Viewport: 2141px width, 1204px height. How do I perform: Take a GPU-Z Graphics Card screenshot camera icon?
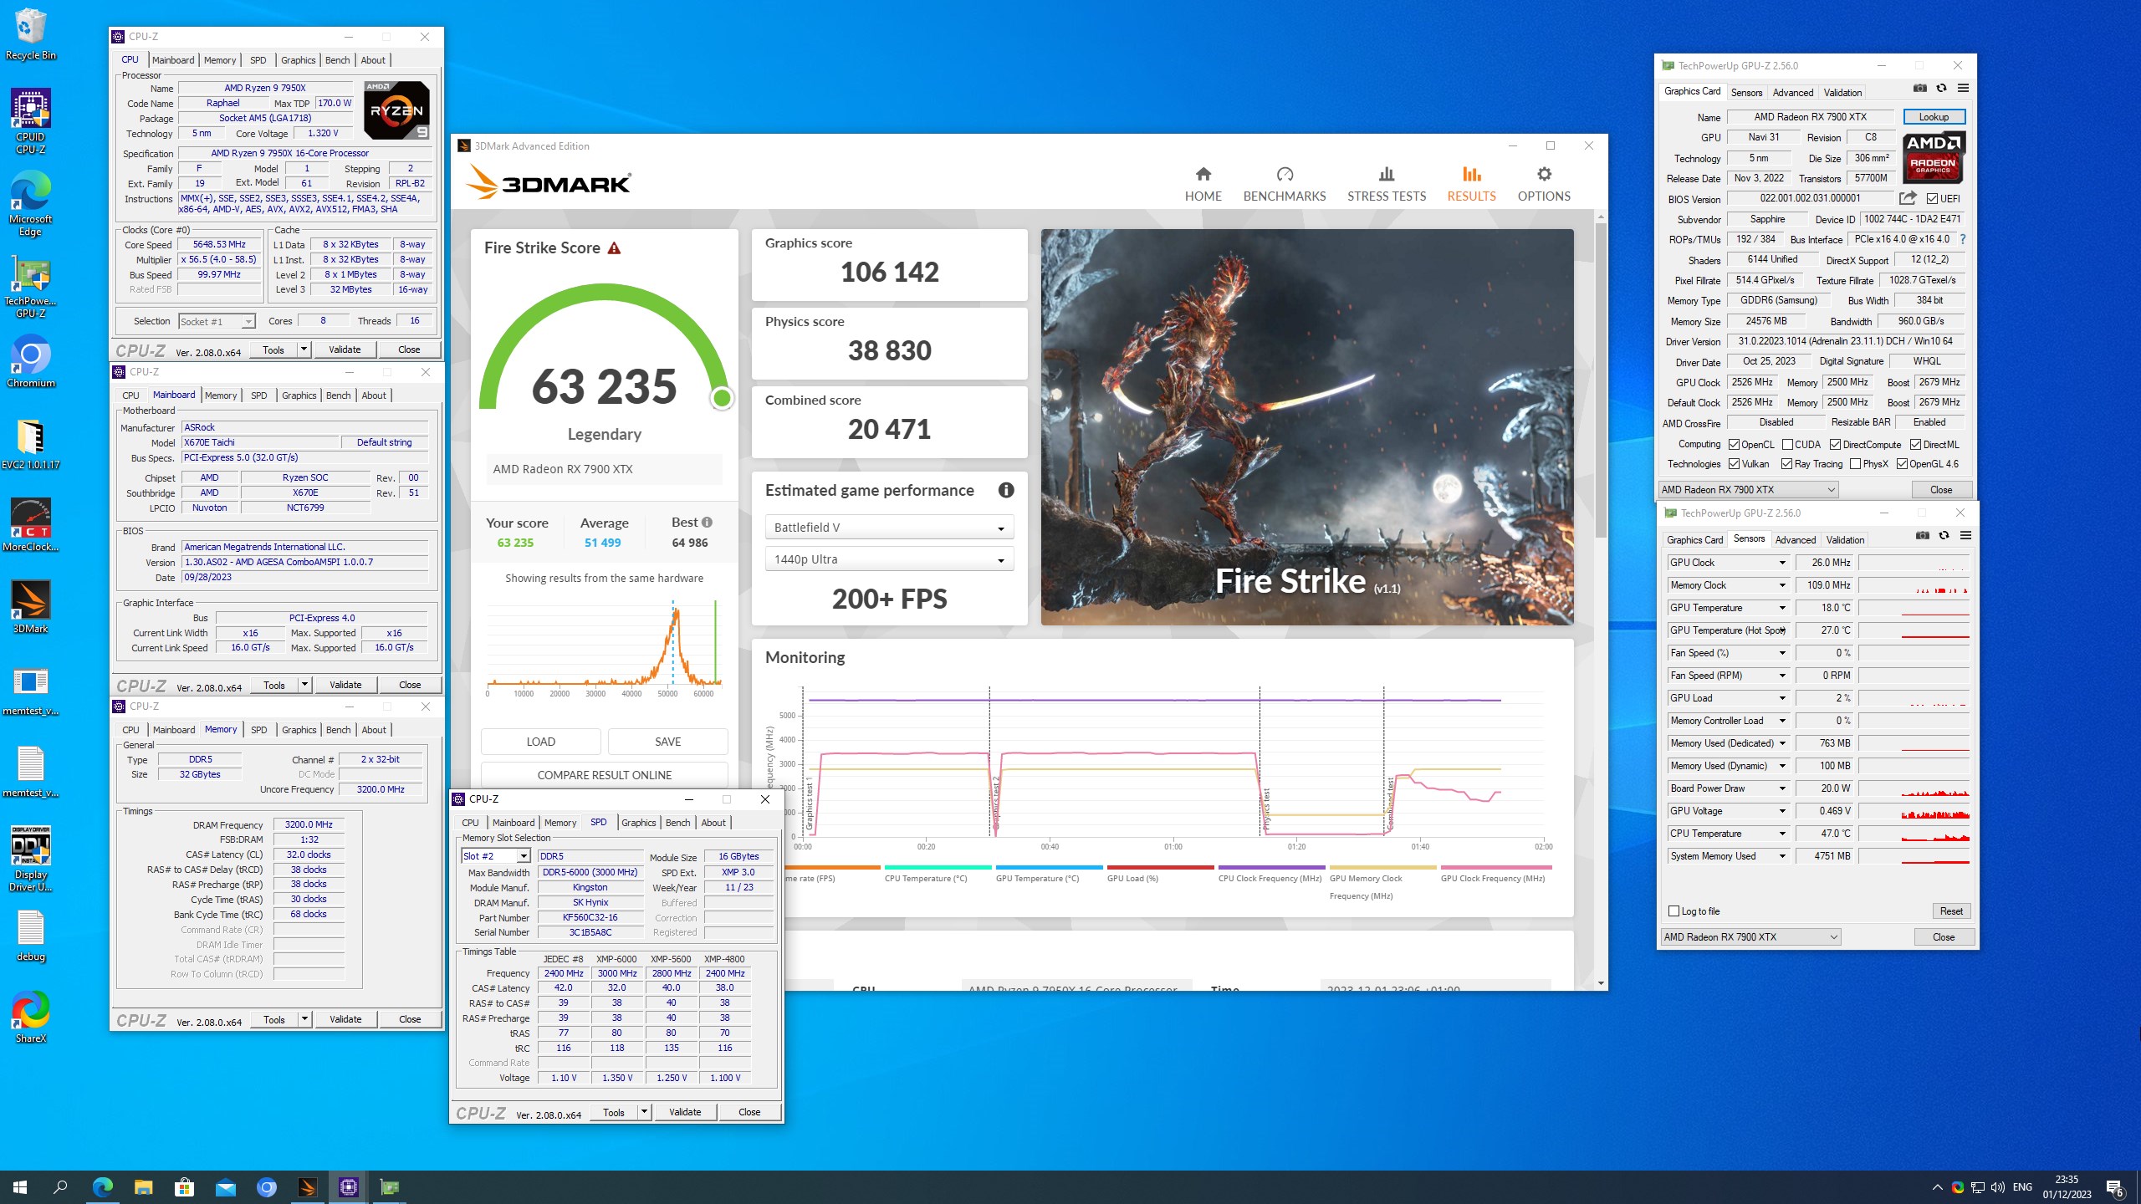[1919, 89]
